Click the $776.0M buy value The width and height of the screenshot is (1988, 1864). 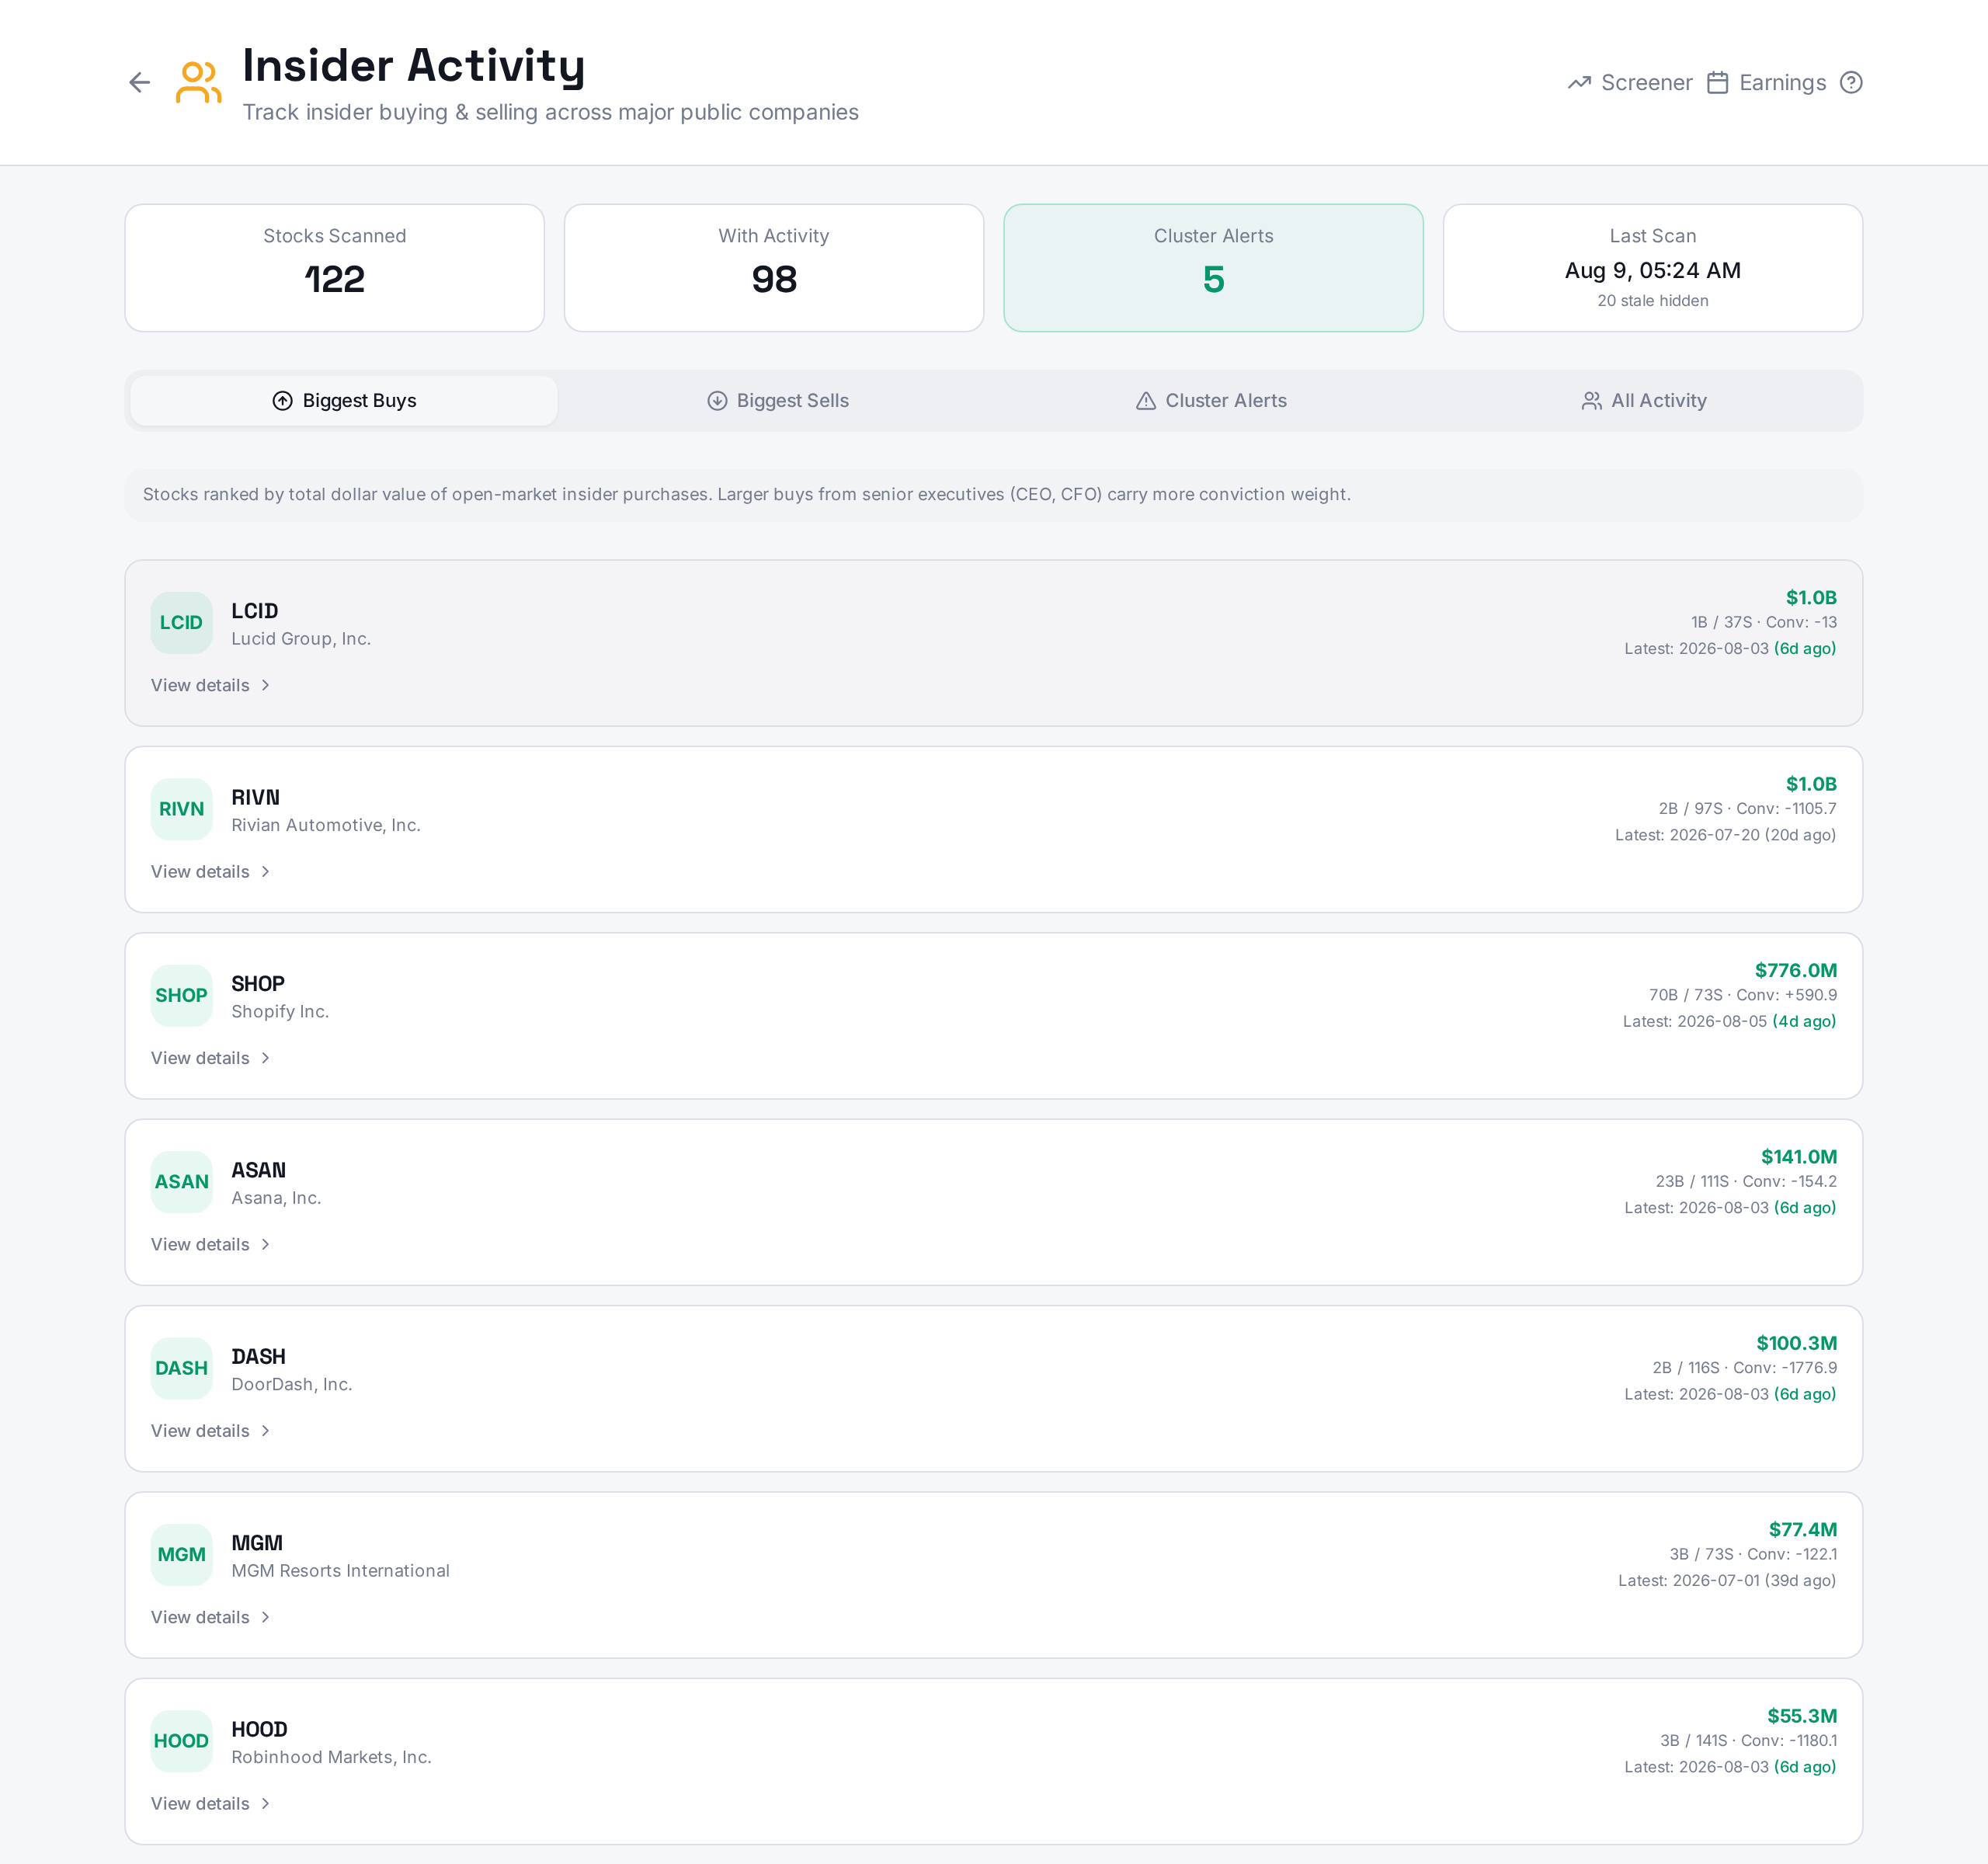pos(1795,971)
